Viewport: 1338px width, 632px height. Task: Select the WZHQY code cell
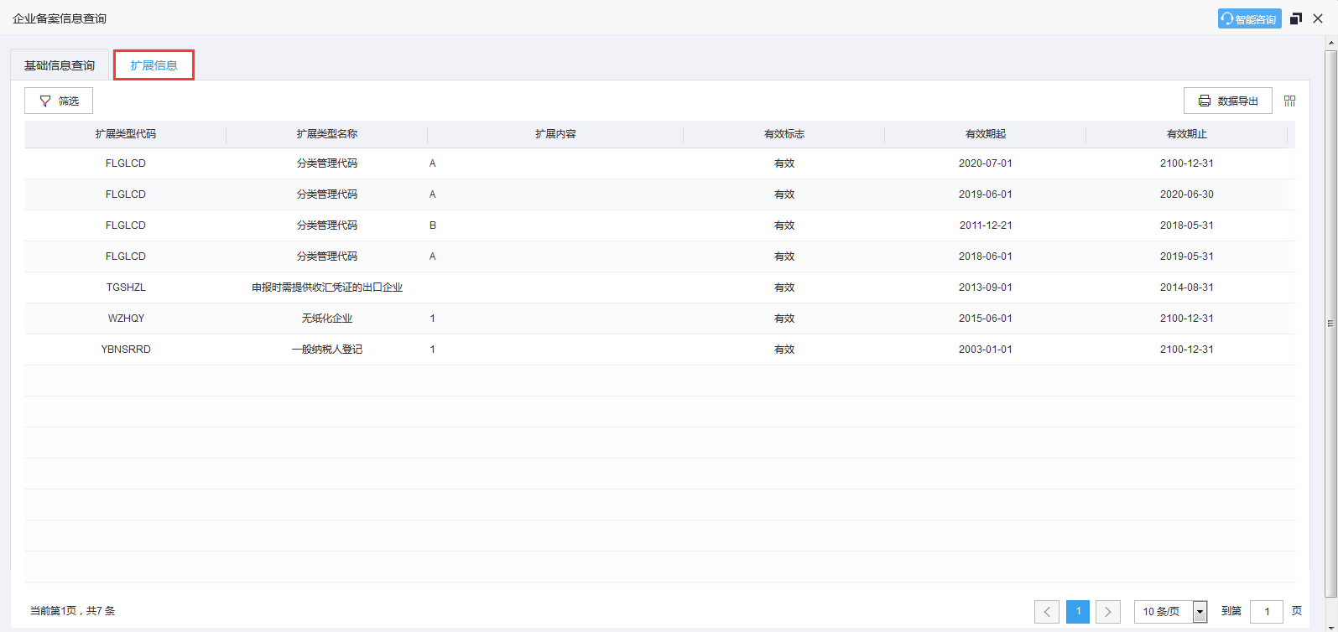[126, 319]
